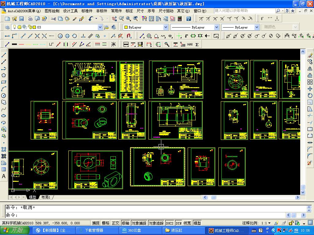Cut selection with the scissors icon
The height and width of the screenshot is (235, 314).
(x=53, y=19)
